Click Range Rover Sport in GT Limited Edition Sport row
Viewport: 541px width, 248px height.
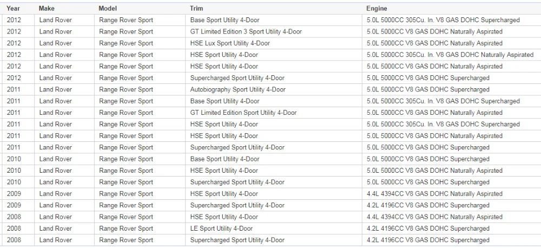[126, 113]
